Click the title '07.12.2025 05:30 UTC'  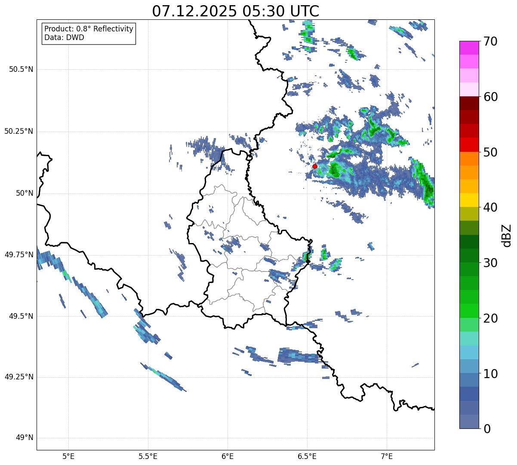click(236, 11)
